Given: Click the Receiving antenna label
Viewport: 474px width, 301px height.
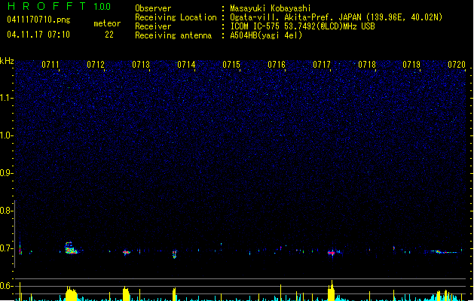Looking at the screenshot, I should point(173,35).
